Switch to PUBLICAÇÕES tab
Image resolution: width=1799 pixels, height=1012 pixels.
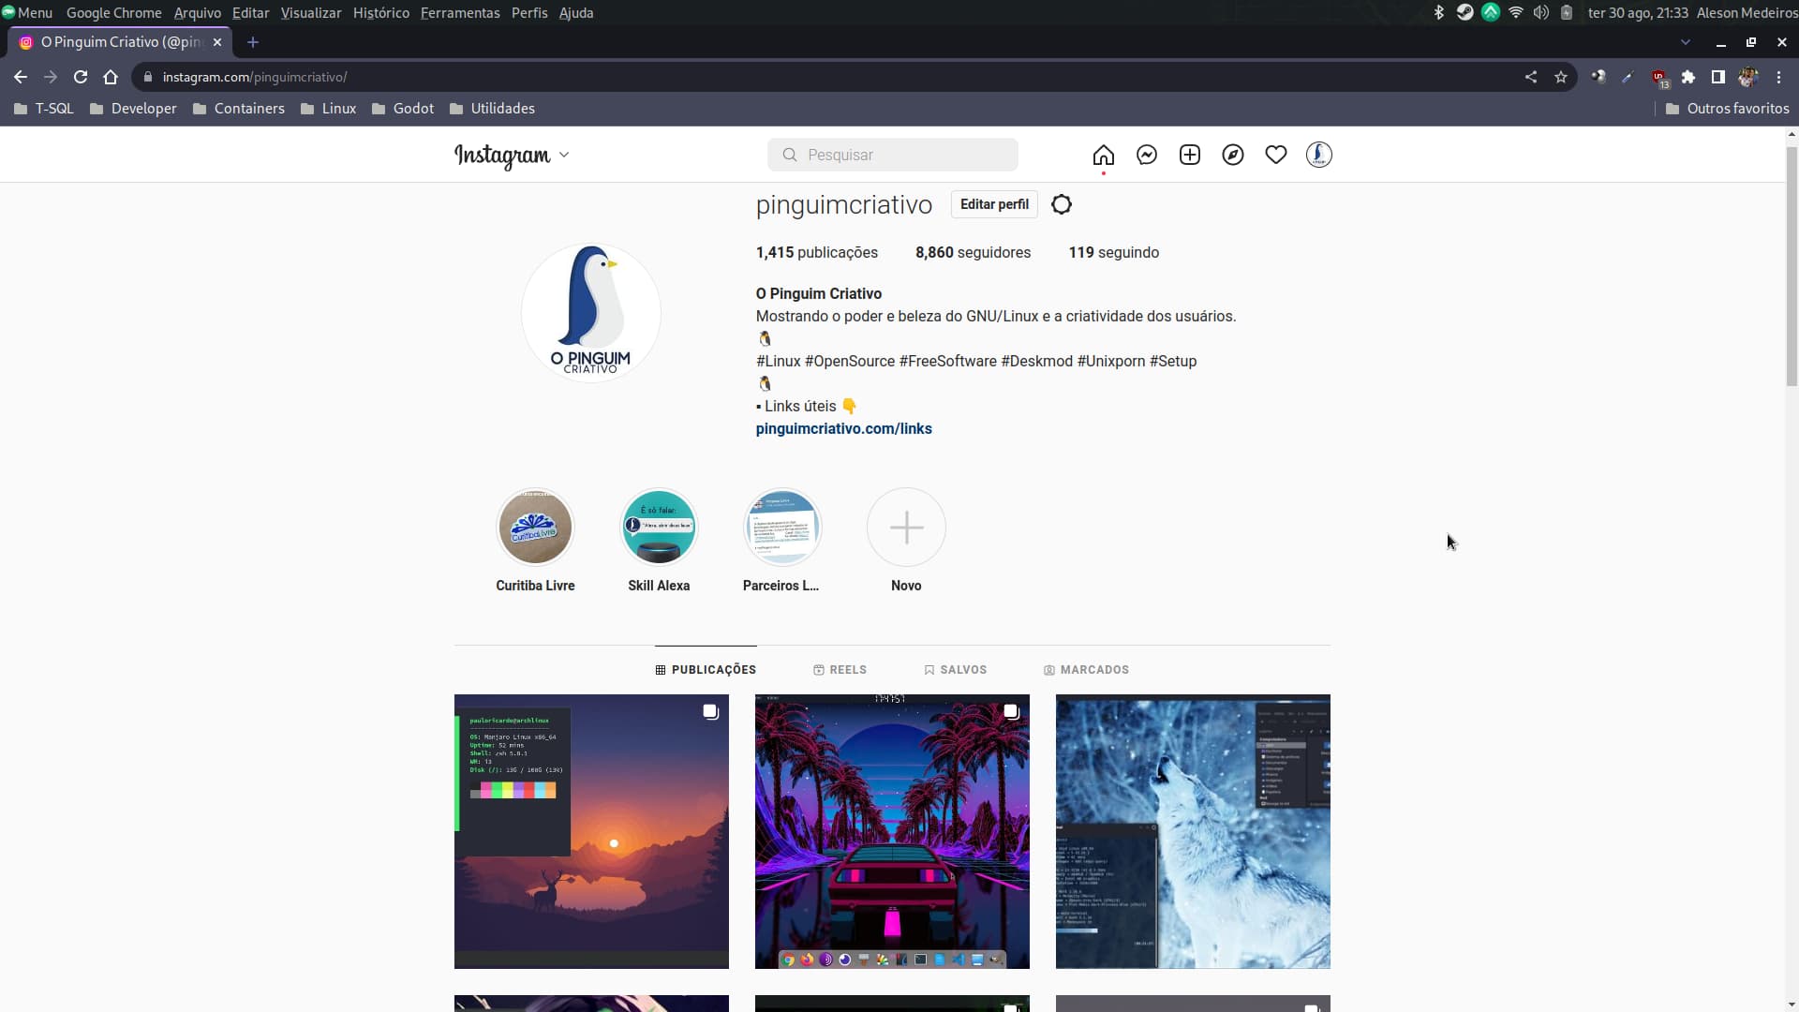706,670
